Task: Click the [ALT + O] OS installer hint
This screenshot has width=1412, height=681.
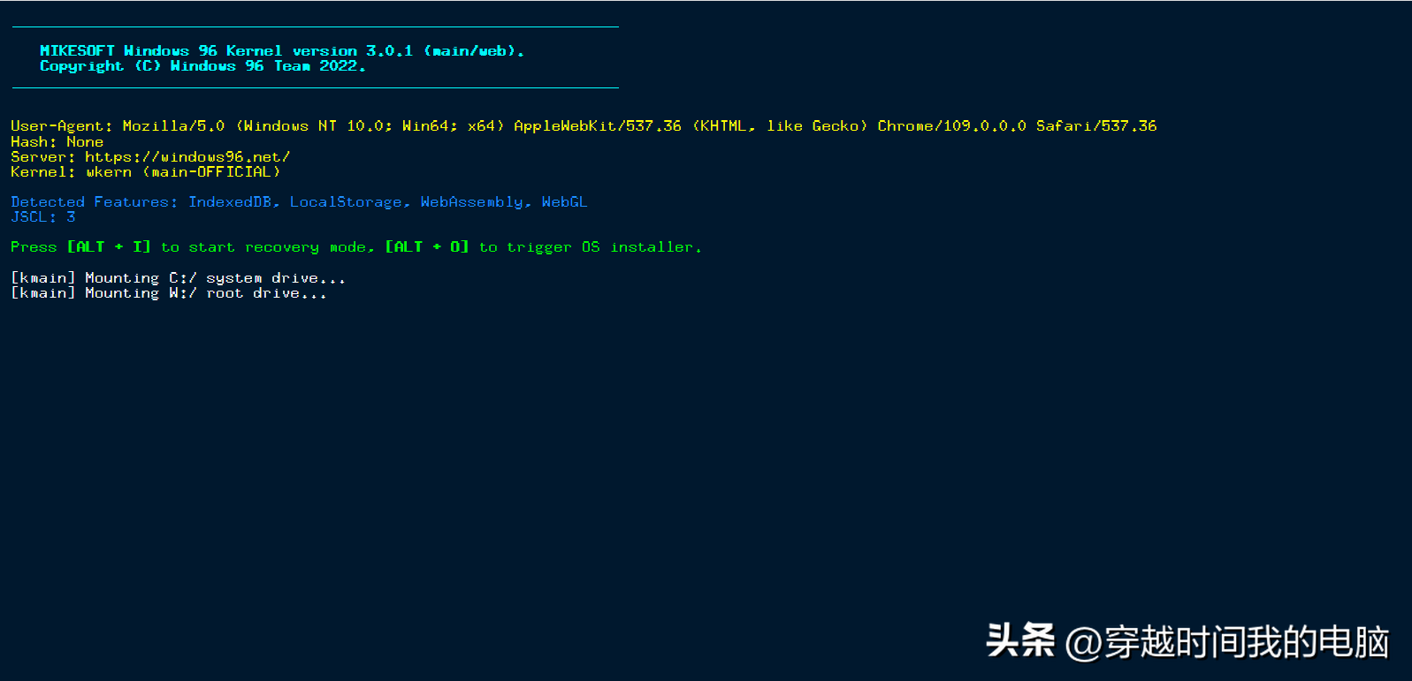Action: click(427, 247)
